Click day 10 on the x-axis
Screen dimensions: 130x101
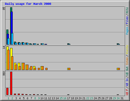(42, 98)
